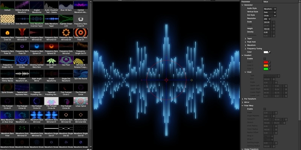Select the Green Neon Swirl preset
The image size is (301, 150).
52,60
